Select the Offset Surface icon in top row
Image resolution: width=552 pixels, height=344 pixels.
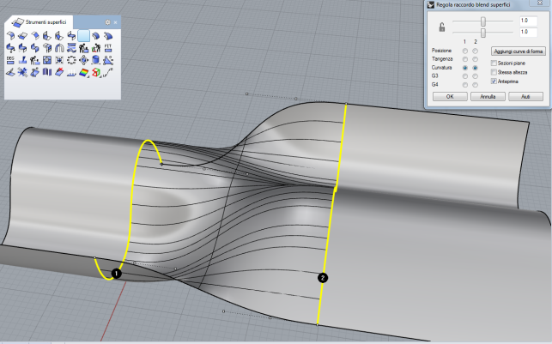click(96, 36)
